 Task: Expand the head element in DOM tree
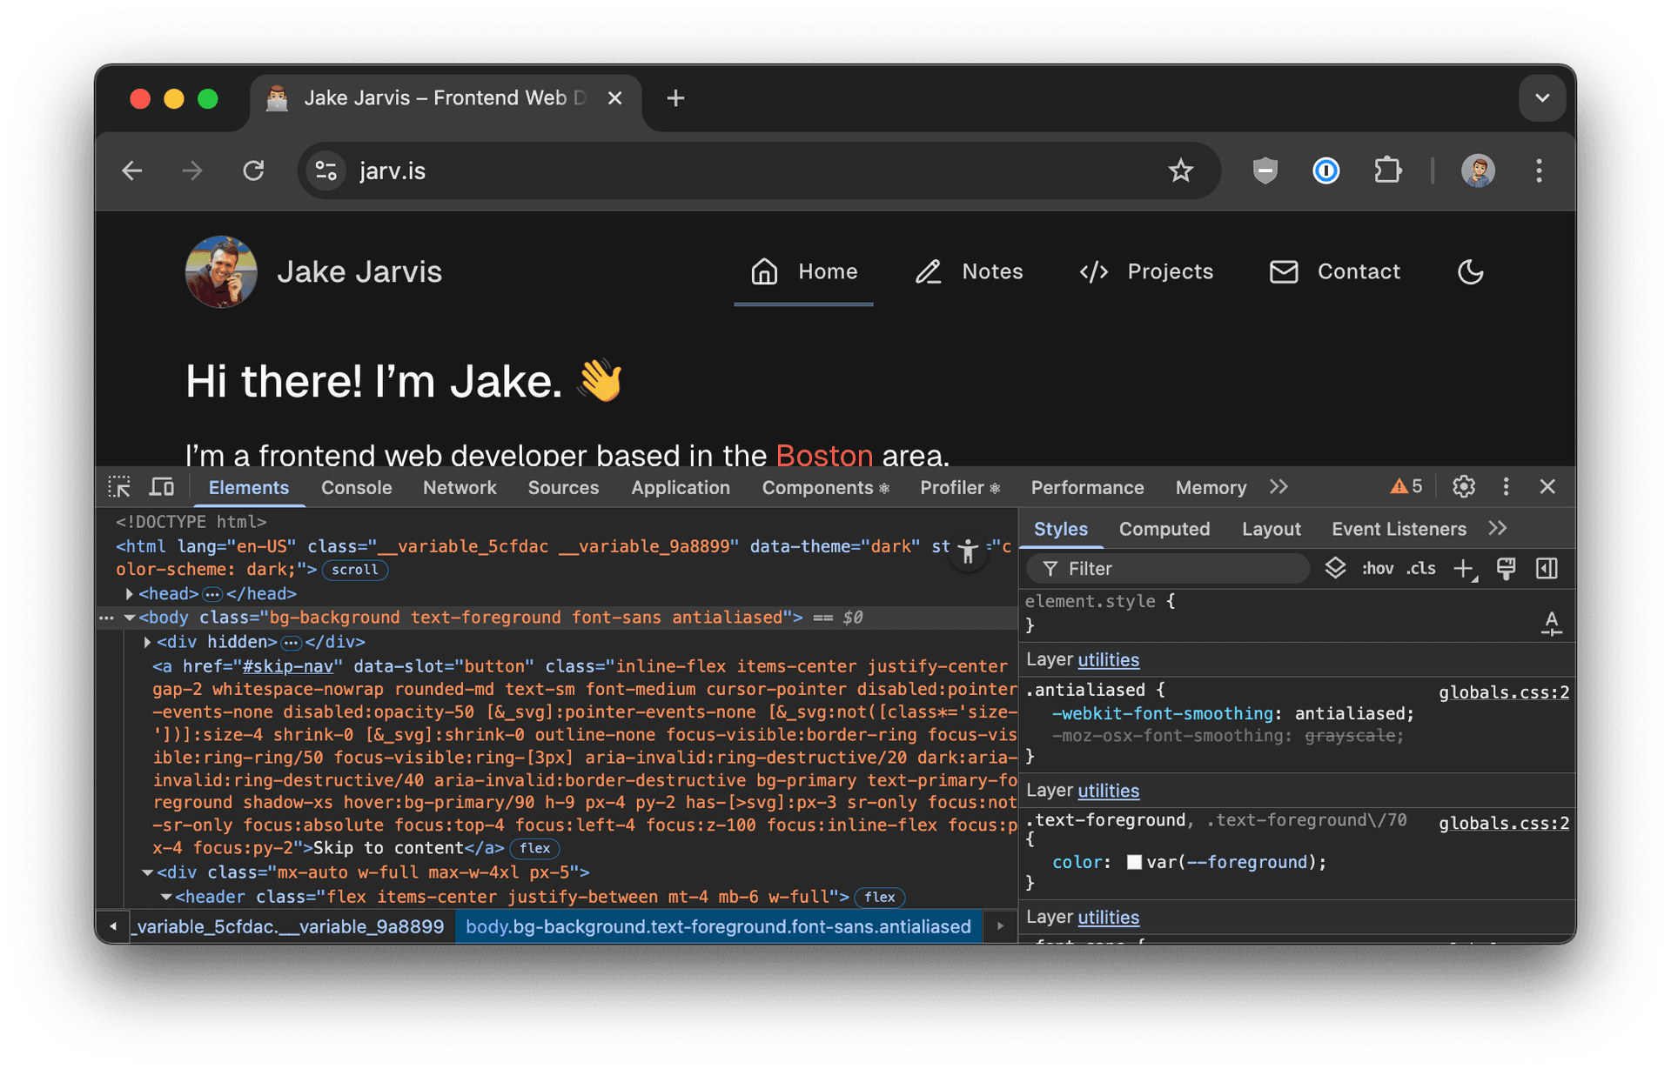tap(129, 593)
